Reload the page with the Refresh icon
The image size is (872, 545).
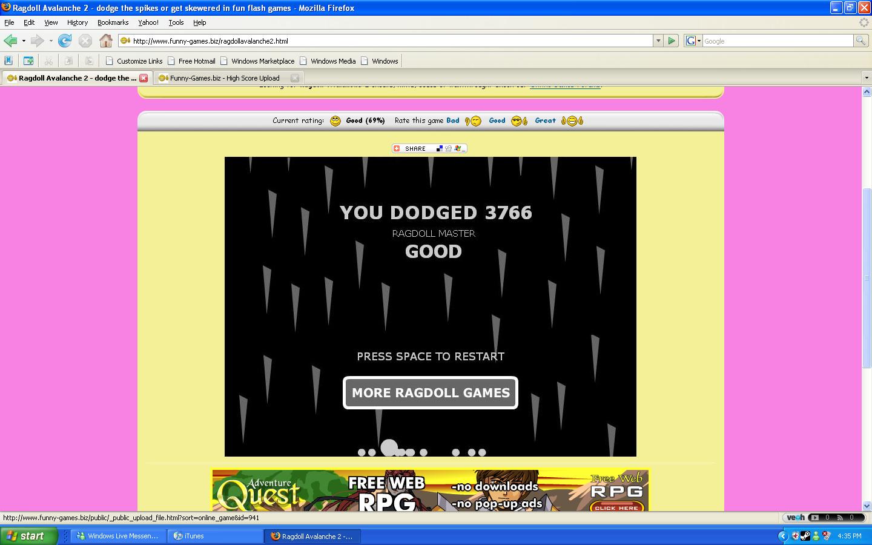click(65, 41)
